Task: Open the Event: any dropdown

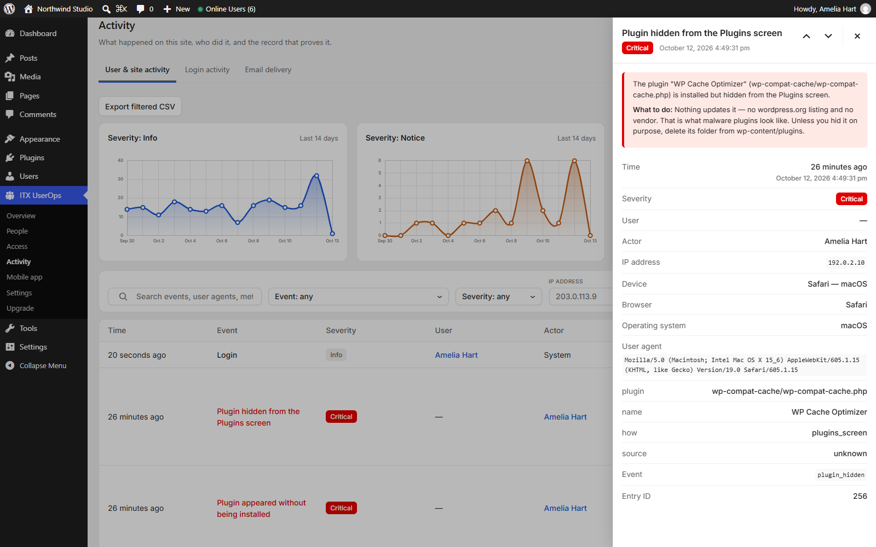Action: (359, 296)
